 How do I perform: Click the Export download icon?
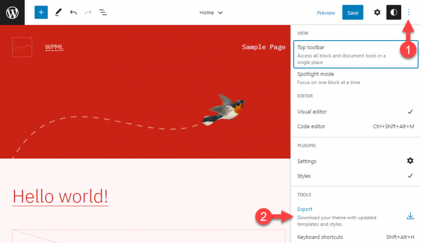[410, 216]
